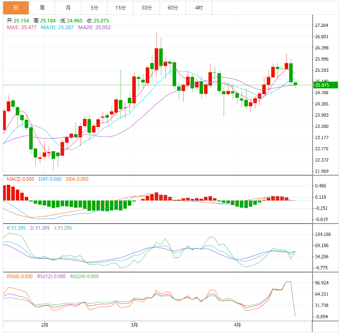This screenshot has width=342, height=336.
Task: Click the RSI(6) indicator label
Action: pyautogui.click(x=20, y=276)
